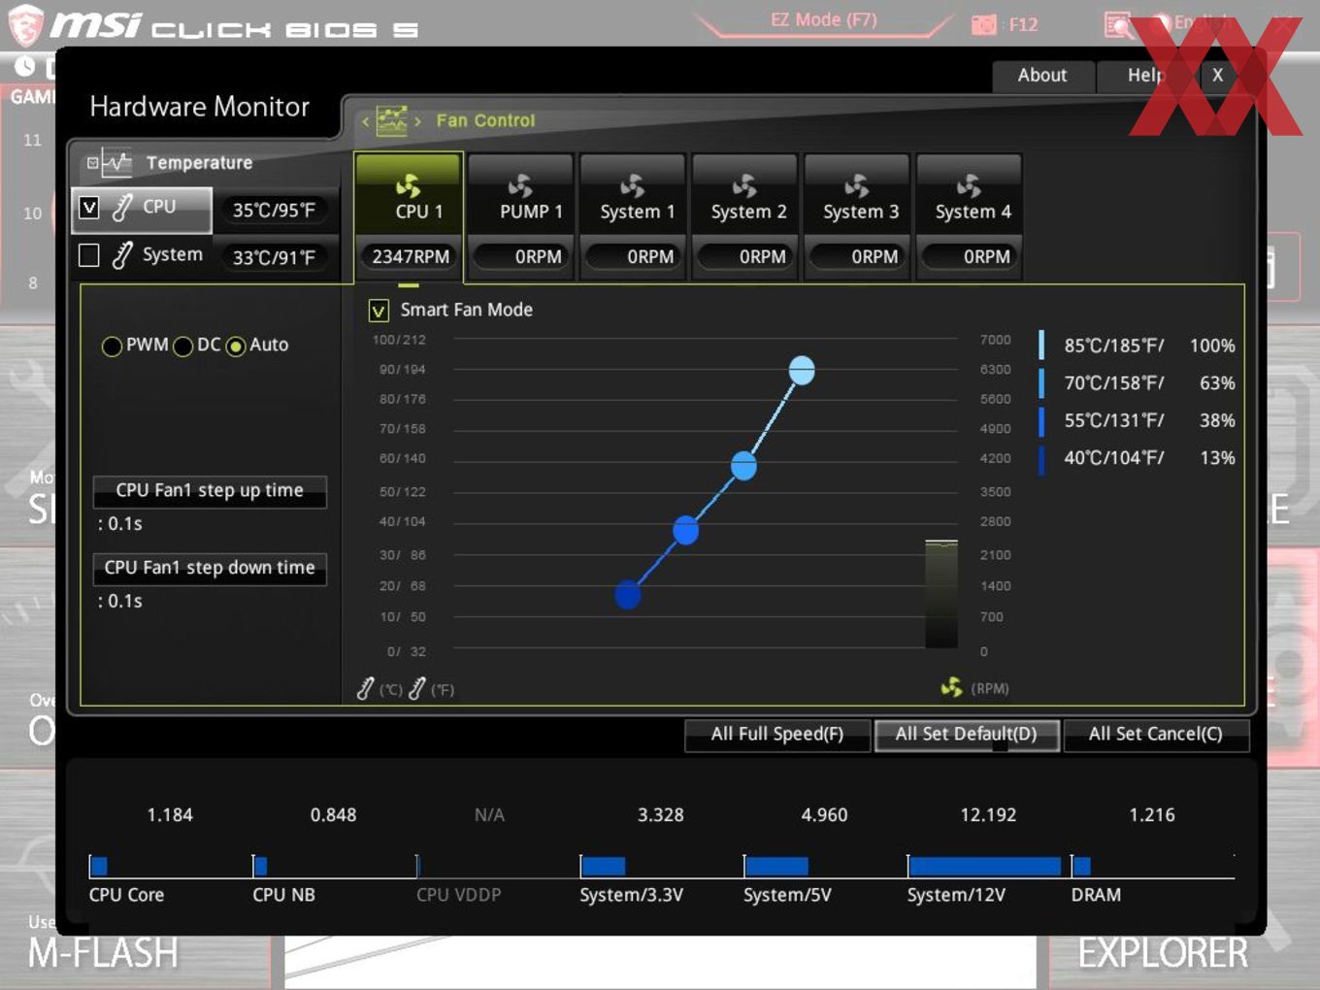Click the System 4 fan icon
The width and height of the screenshot is (1320, 990).
click(x=970, y=185)
